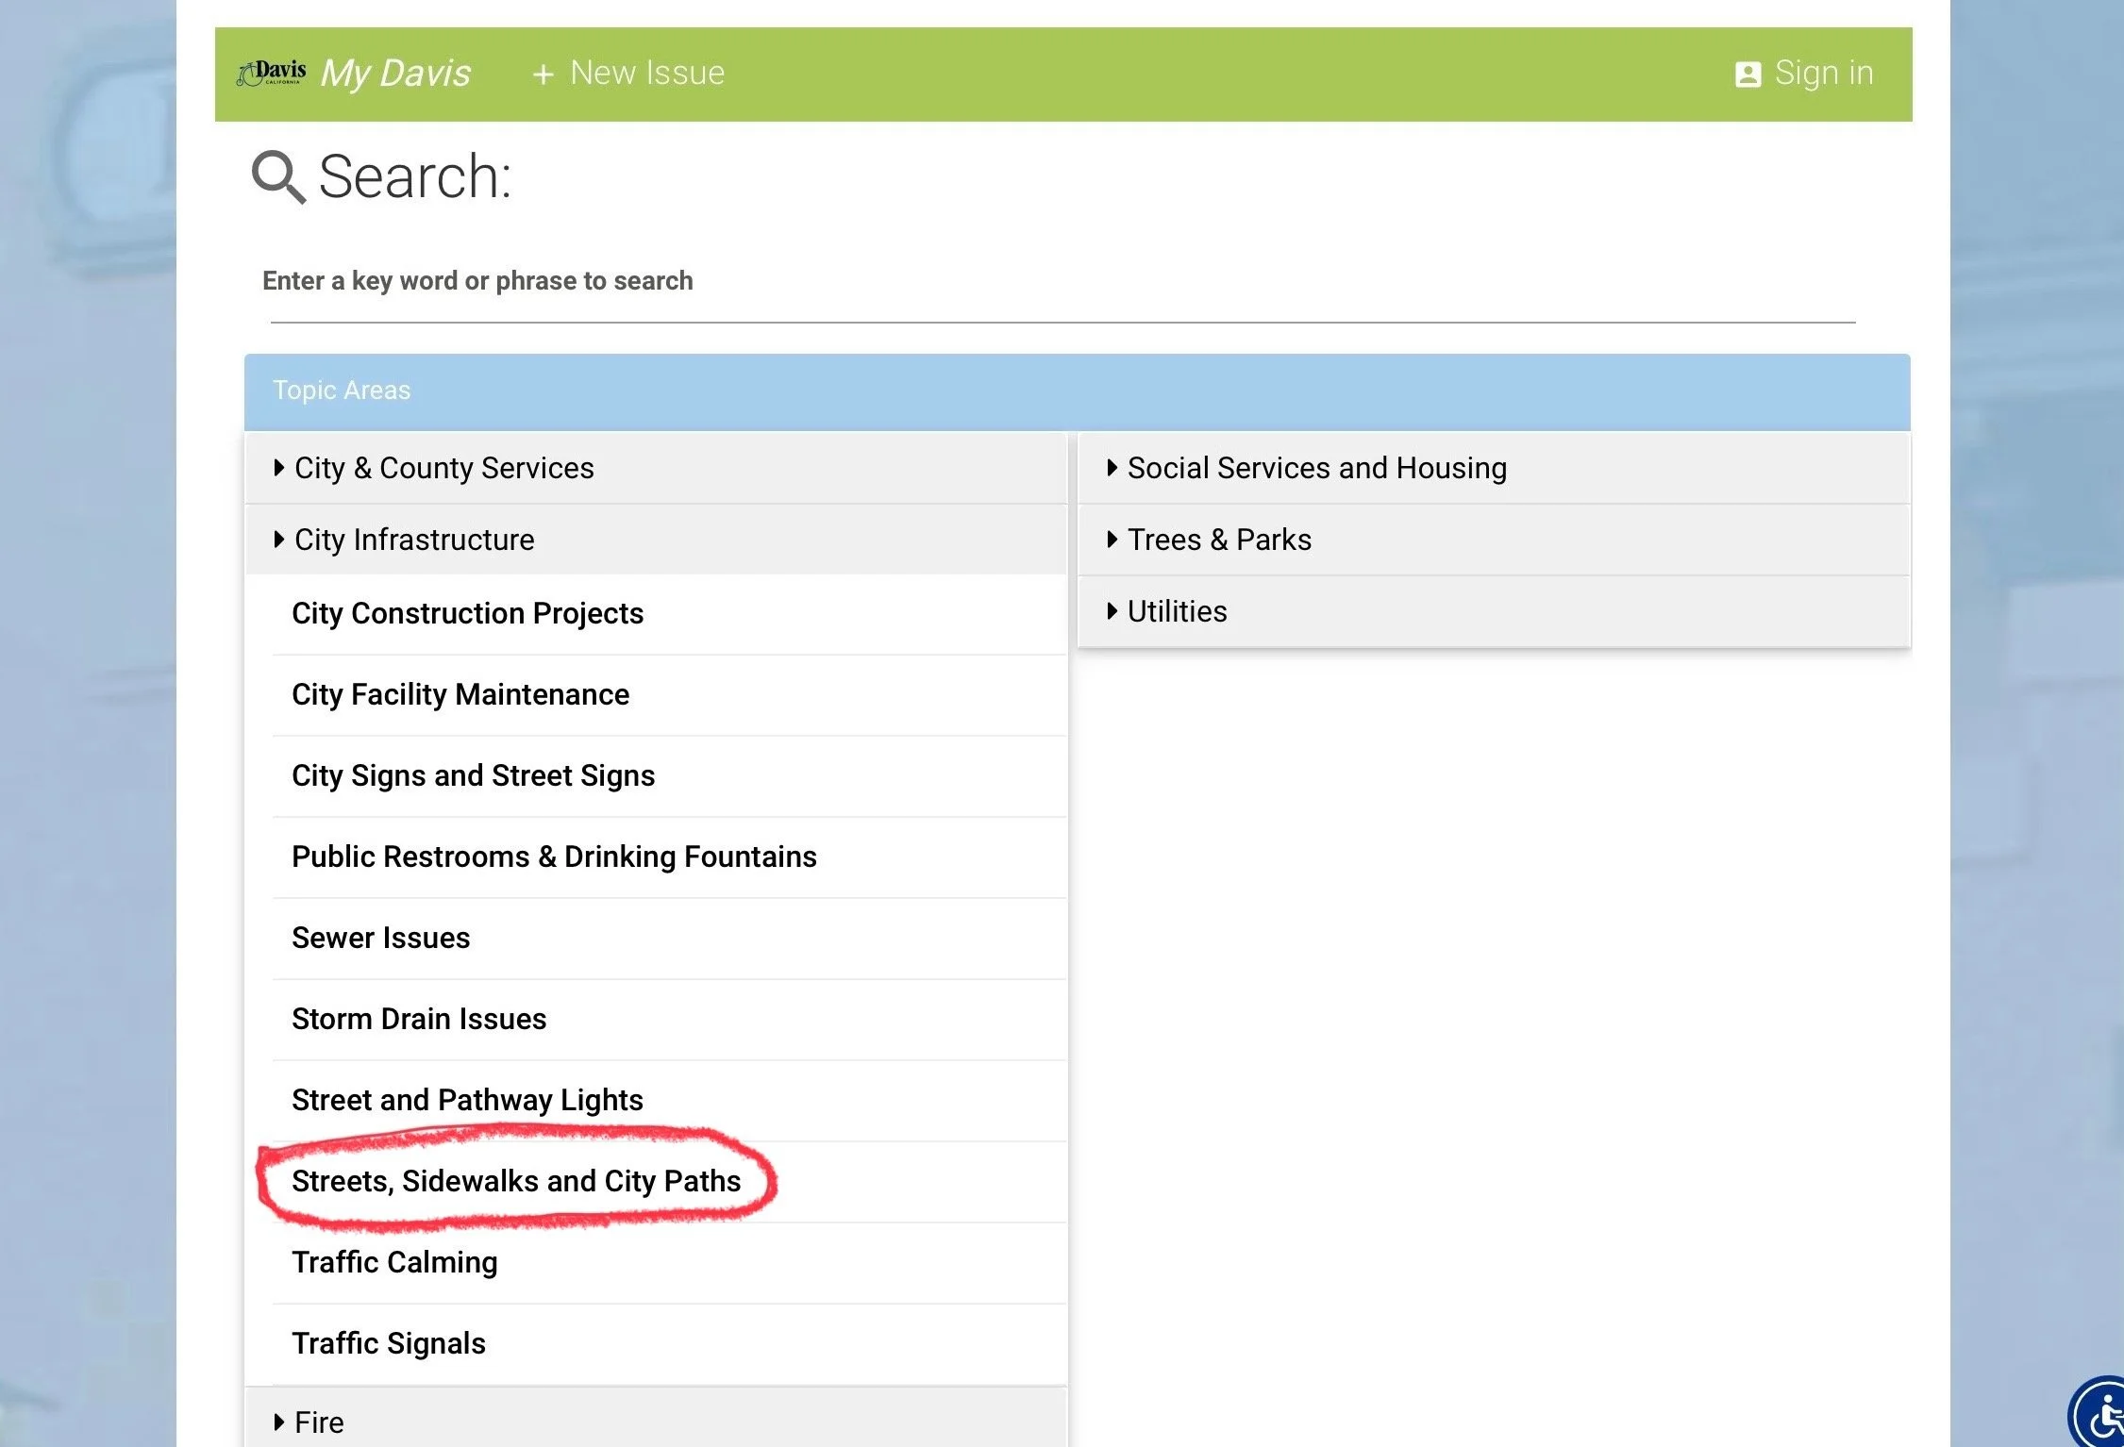Viewport: 2124px width, 1447px height.
Task: Expand the Trees & Parks topic
Action: tap(1218, 540)
